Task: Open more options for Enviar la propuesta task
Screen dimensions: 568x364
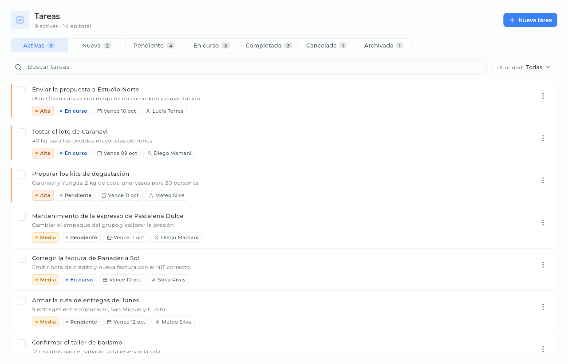Action: pyautogui.click(x=543, y=96)
